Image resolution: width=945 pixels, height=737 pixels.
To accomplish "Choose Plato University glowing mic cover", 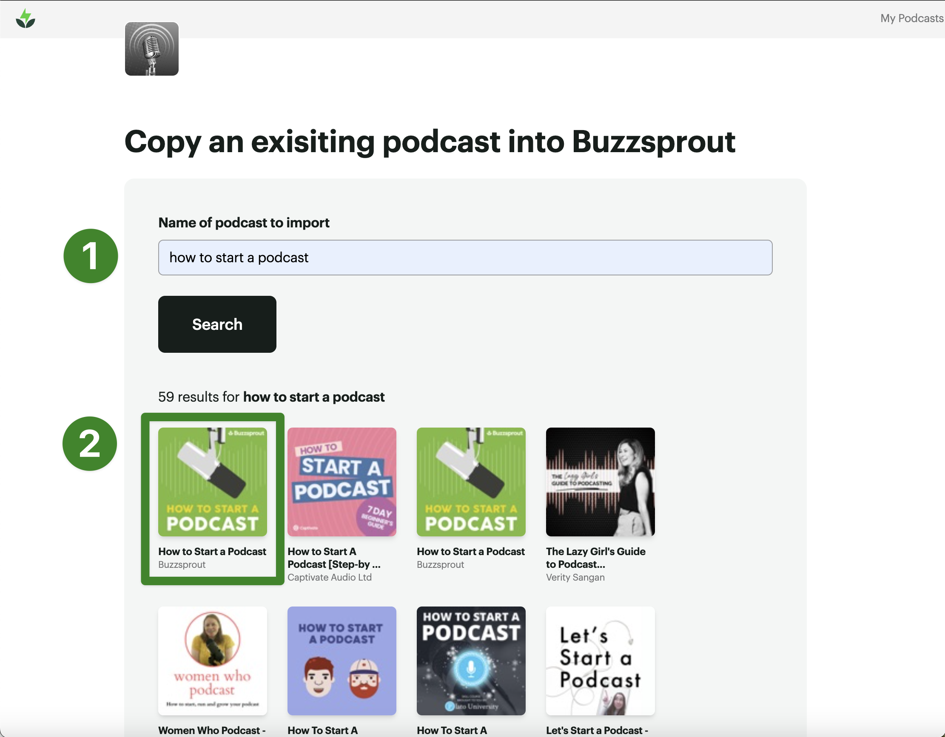I will coord(471,660).
